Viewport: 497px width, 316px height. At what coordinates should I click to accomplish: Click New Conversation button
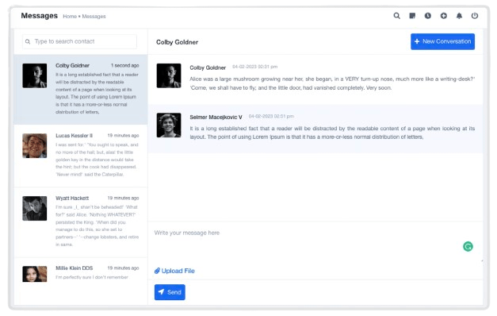[442, 41]
